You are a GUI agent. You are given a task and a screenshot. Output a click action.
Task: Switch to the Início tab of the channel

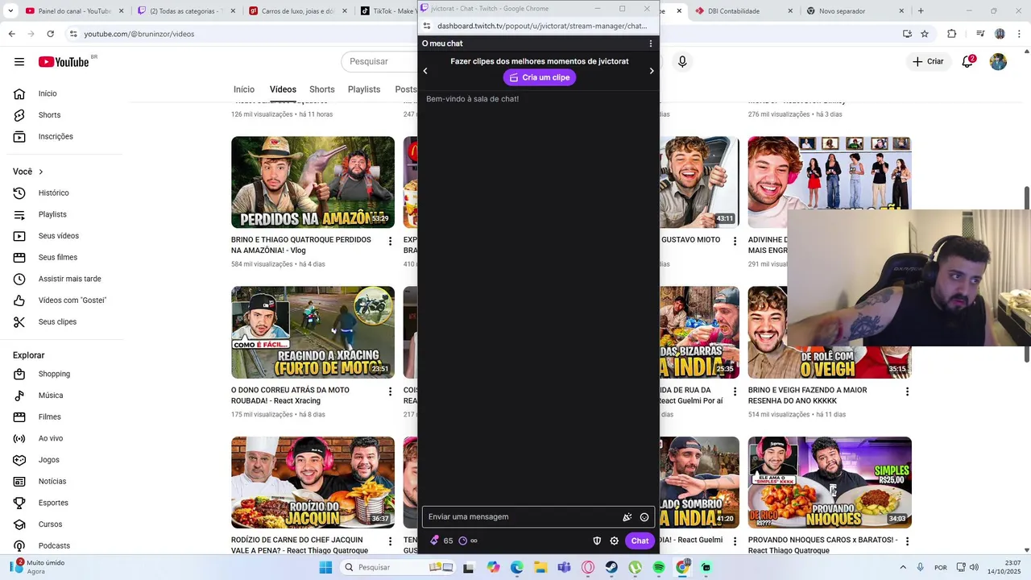pyautogui.click(x=244, y=89)
